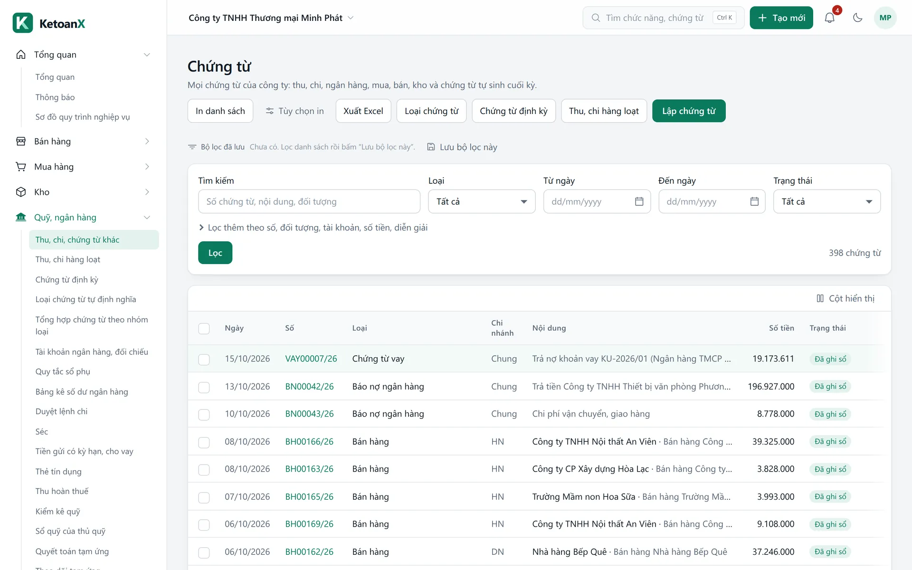
Task: Select checkbox for BN00042/26 row
Action: 204,387
